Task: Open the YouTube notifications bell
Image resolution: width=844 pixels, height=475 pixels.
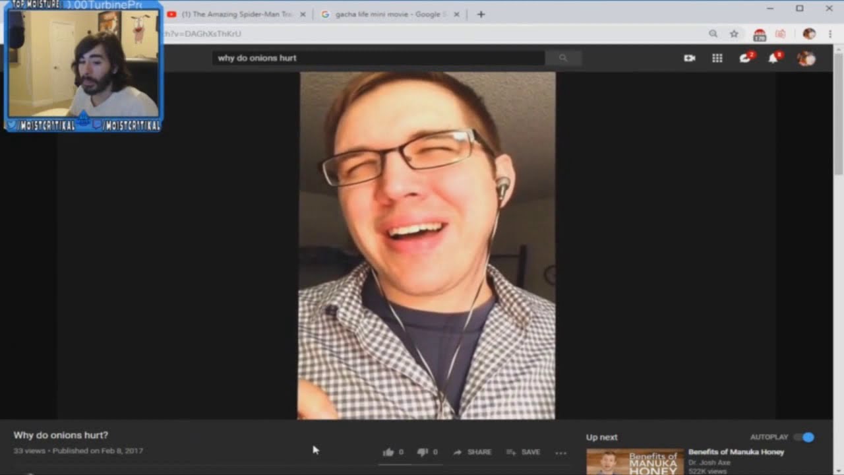Action: (x=773, y=57)
